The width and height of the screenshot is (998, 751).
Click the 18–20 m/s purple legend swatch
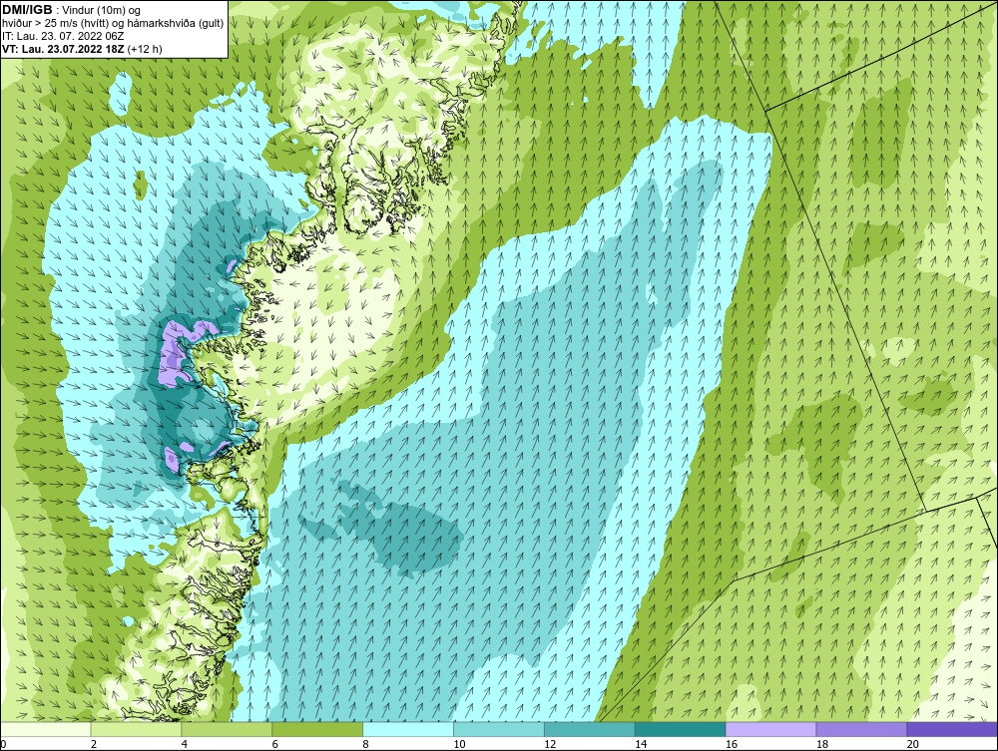(x=861, y=729)
